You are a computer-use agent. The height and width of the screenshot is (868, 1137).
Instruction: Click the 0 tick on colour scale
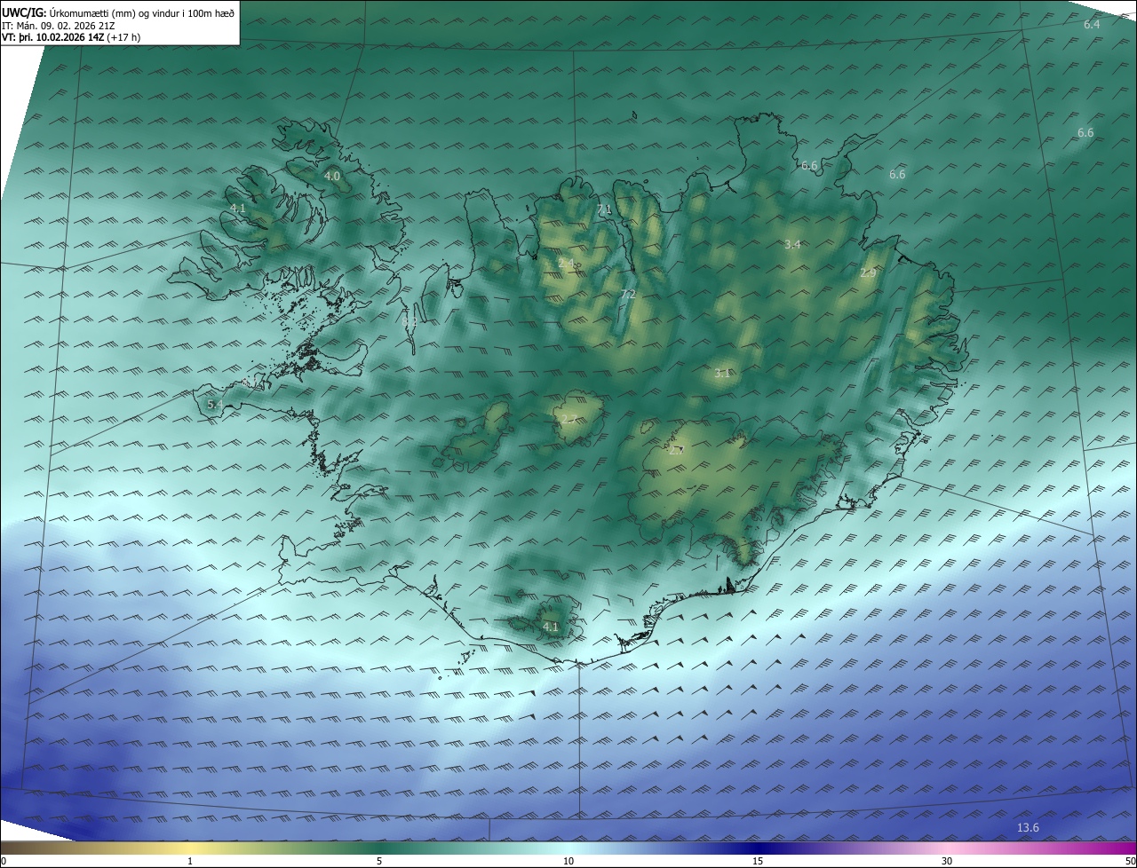pos(4,861)
